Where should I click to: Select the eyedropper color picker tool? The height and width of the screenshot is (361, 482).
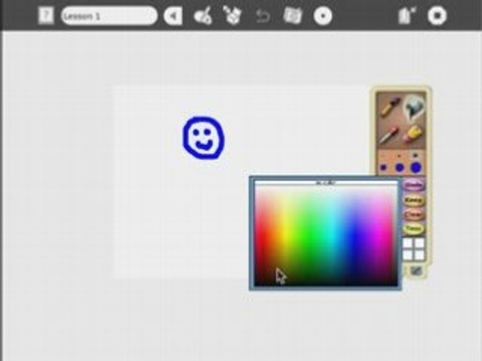389,135
